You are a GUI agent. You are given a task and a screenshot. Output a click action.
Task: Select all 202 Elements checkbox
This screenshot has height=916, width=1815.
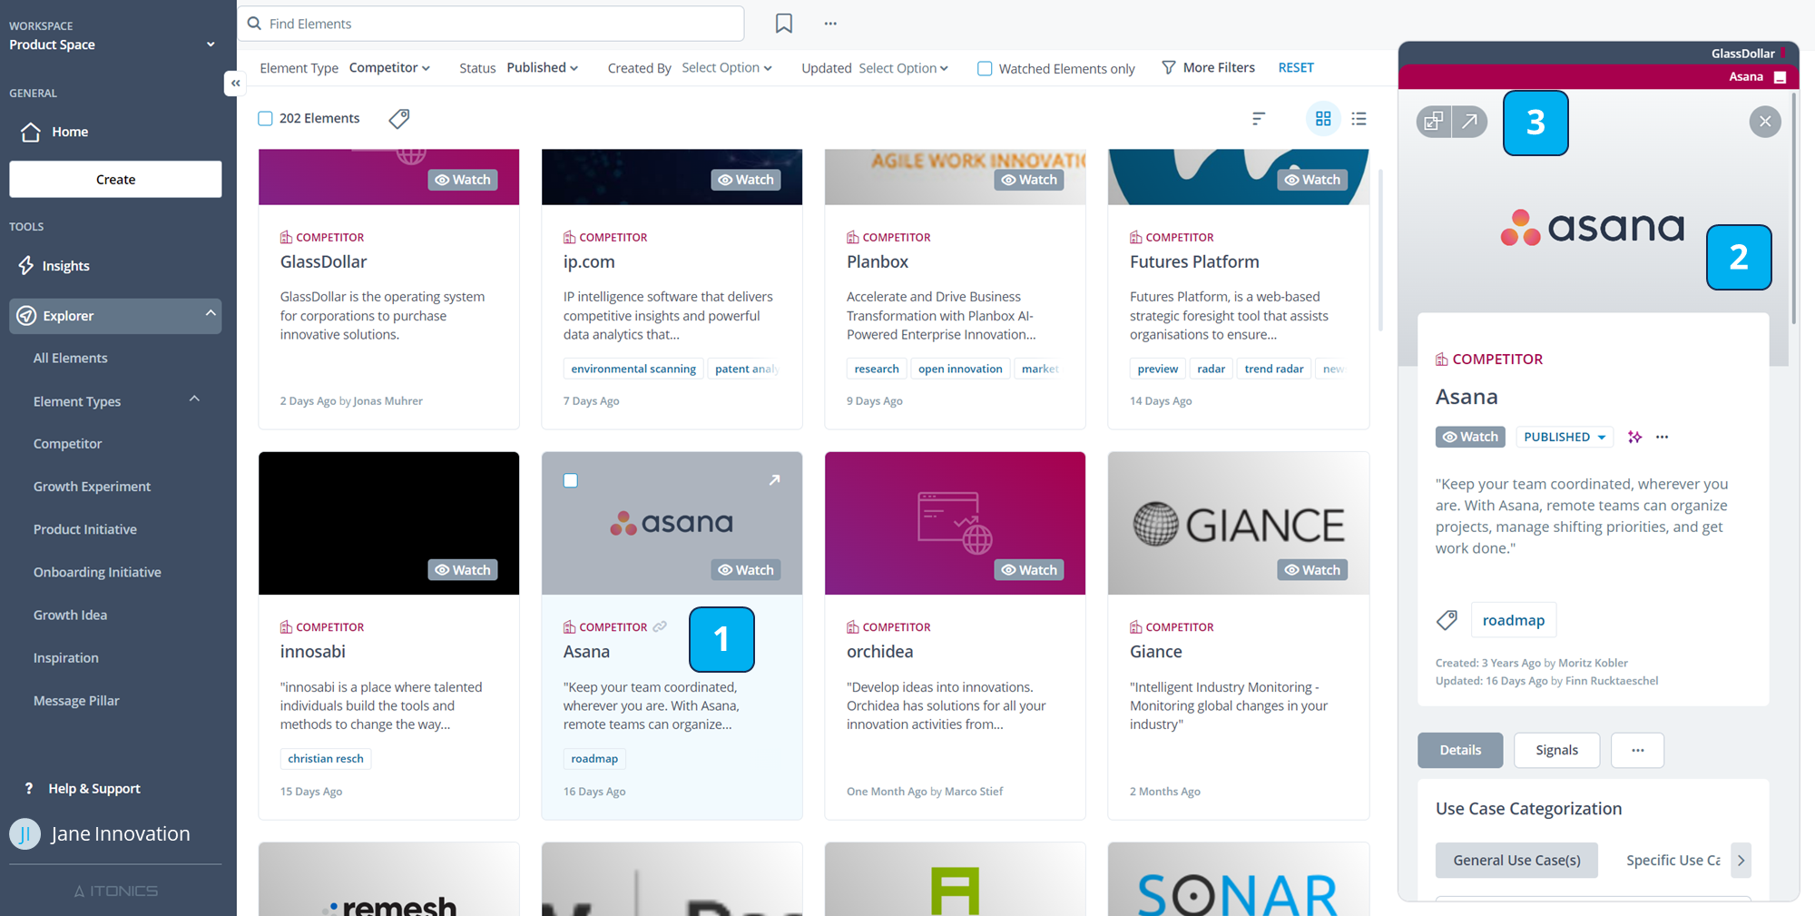pyautogui.click(x=266, y=119)
